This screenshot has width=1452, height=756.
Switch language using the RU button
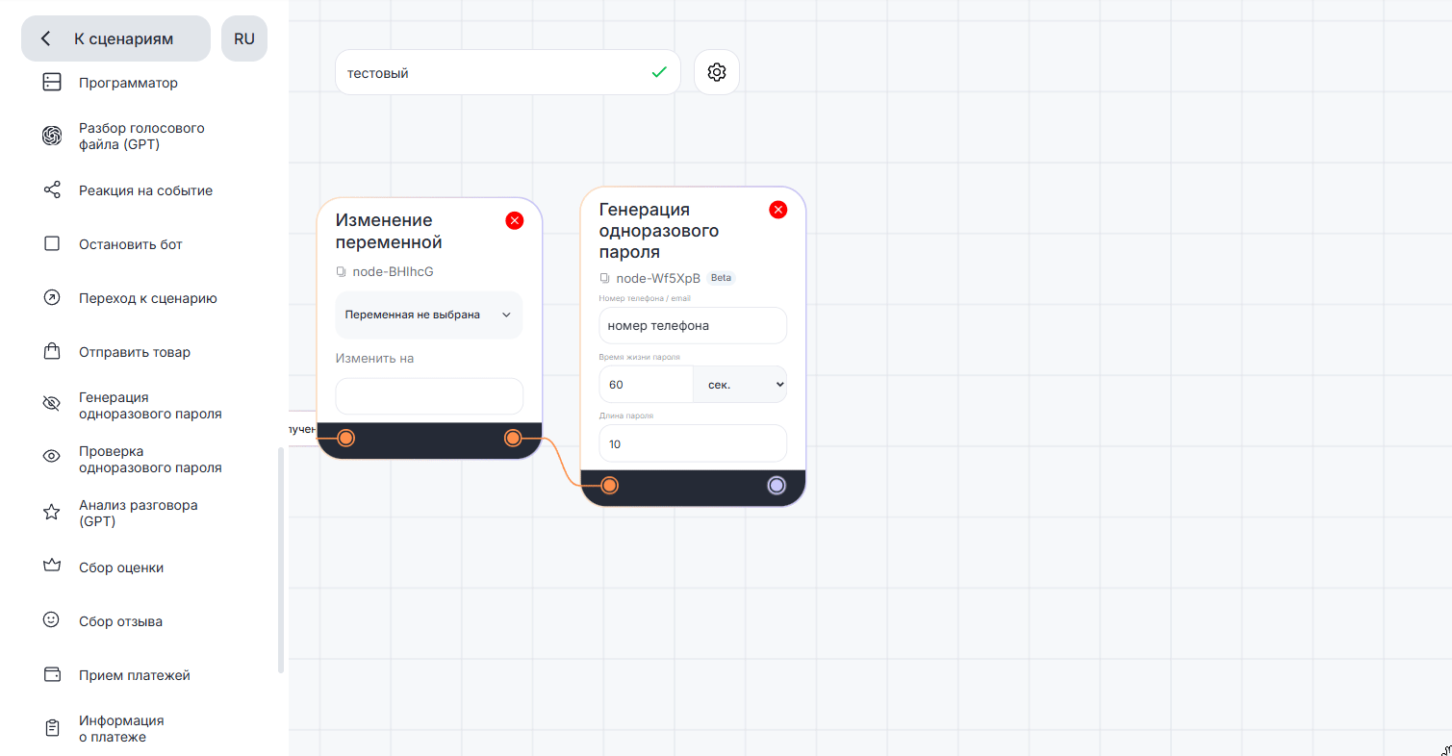pyautogui.click(x=244, y=38)
